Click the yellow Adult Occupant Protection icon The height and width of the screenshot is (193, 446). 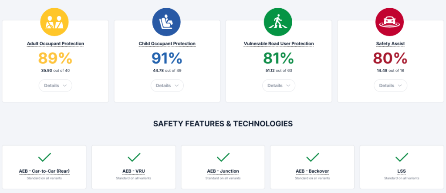(55, 22)
